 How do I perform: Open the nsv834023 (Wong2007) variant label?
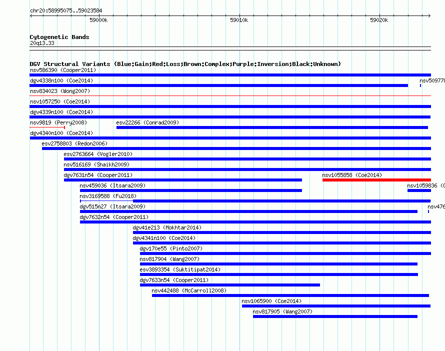click(x=60, y=91)
